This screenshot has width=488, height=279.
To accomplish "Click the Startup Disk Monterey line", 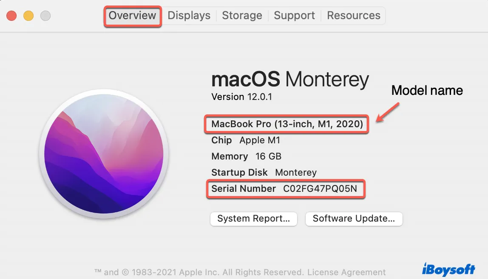I will point(264,173).
